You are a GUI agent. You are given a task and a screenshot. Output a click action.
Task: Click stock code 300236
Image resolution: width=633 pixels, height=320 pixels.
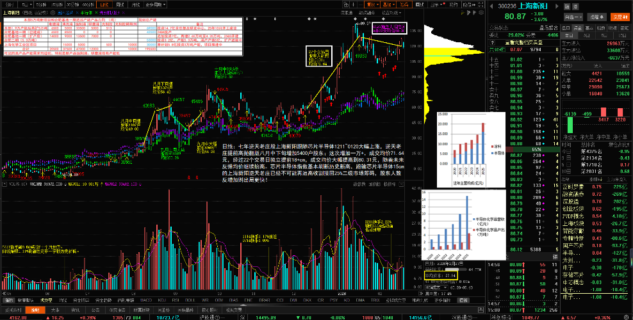tap(506, 6)
